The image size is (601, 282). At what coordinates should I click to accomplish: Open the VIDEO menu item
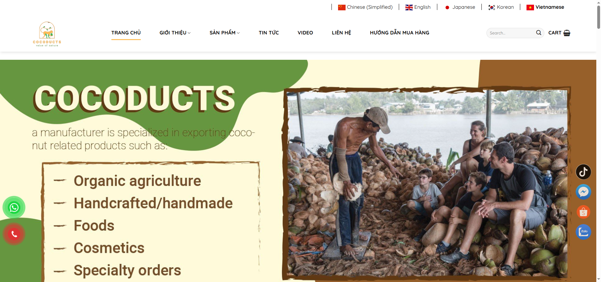(305, 33)
